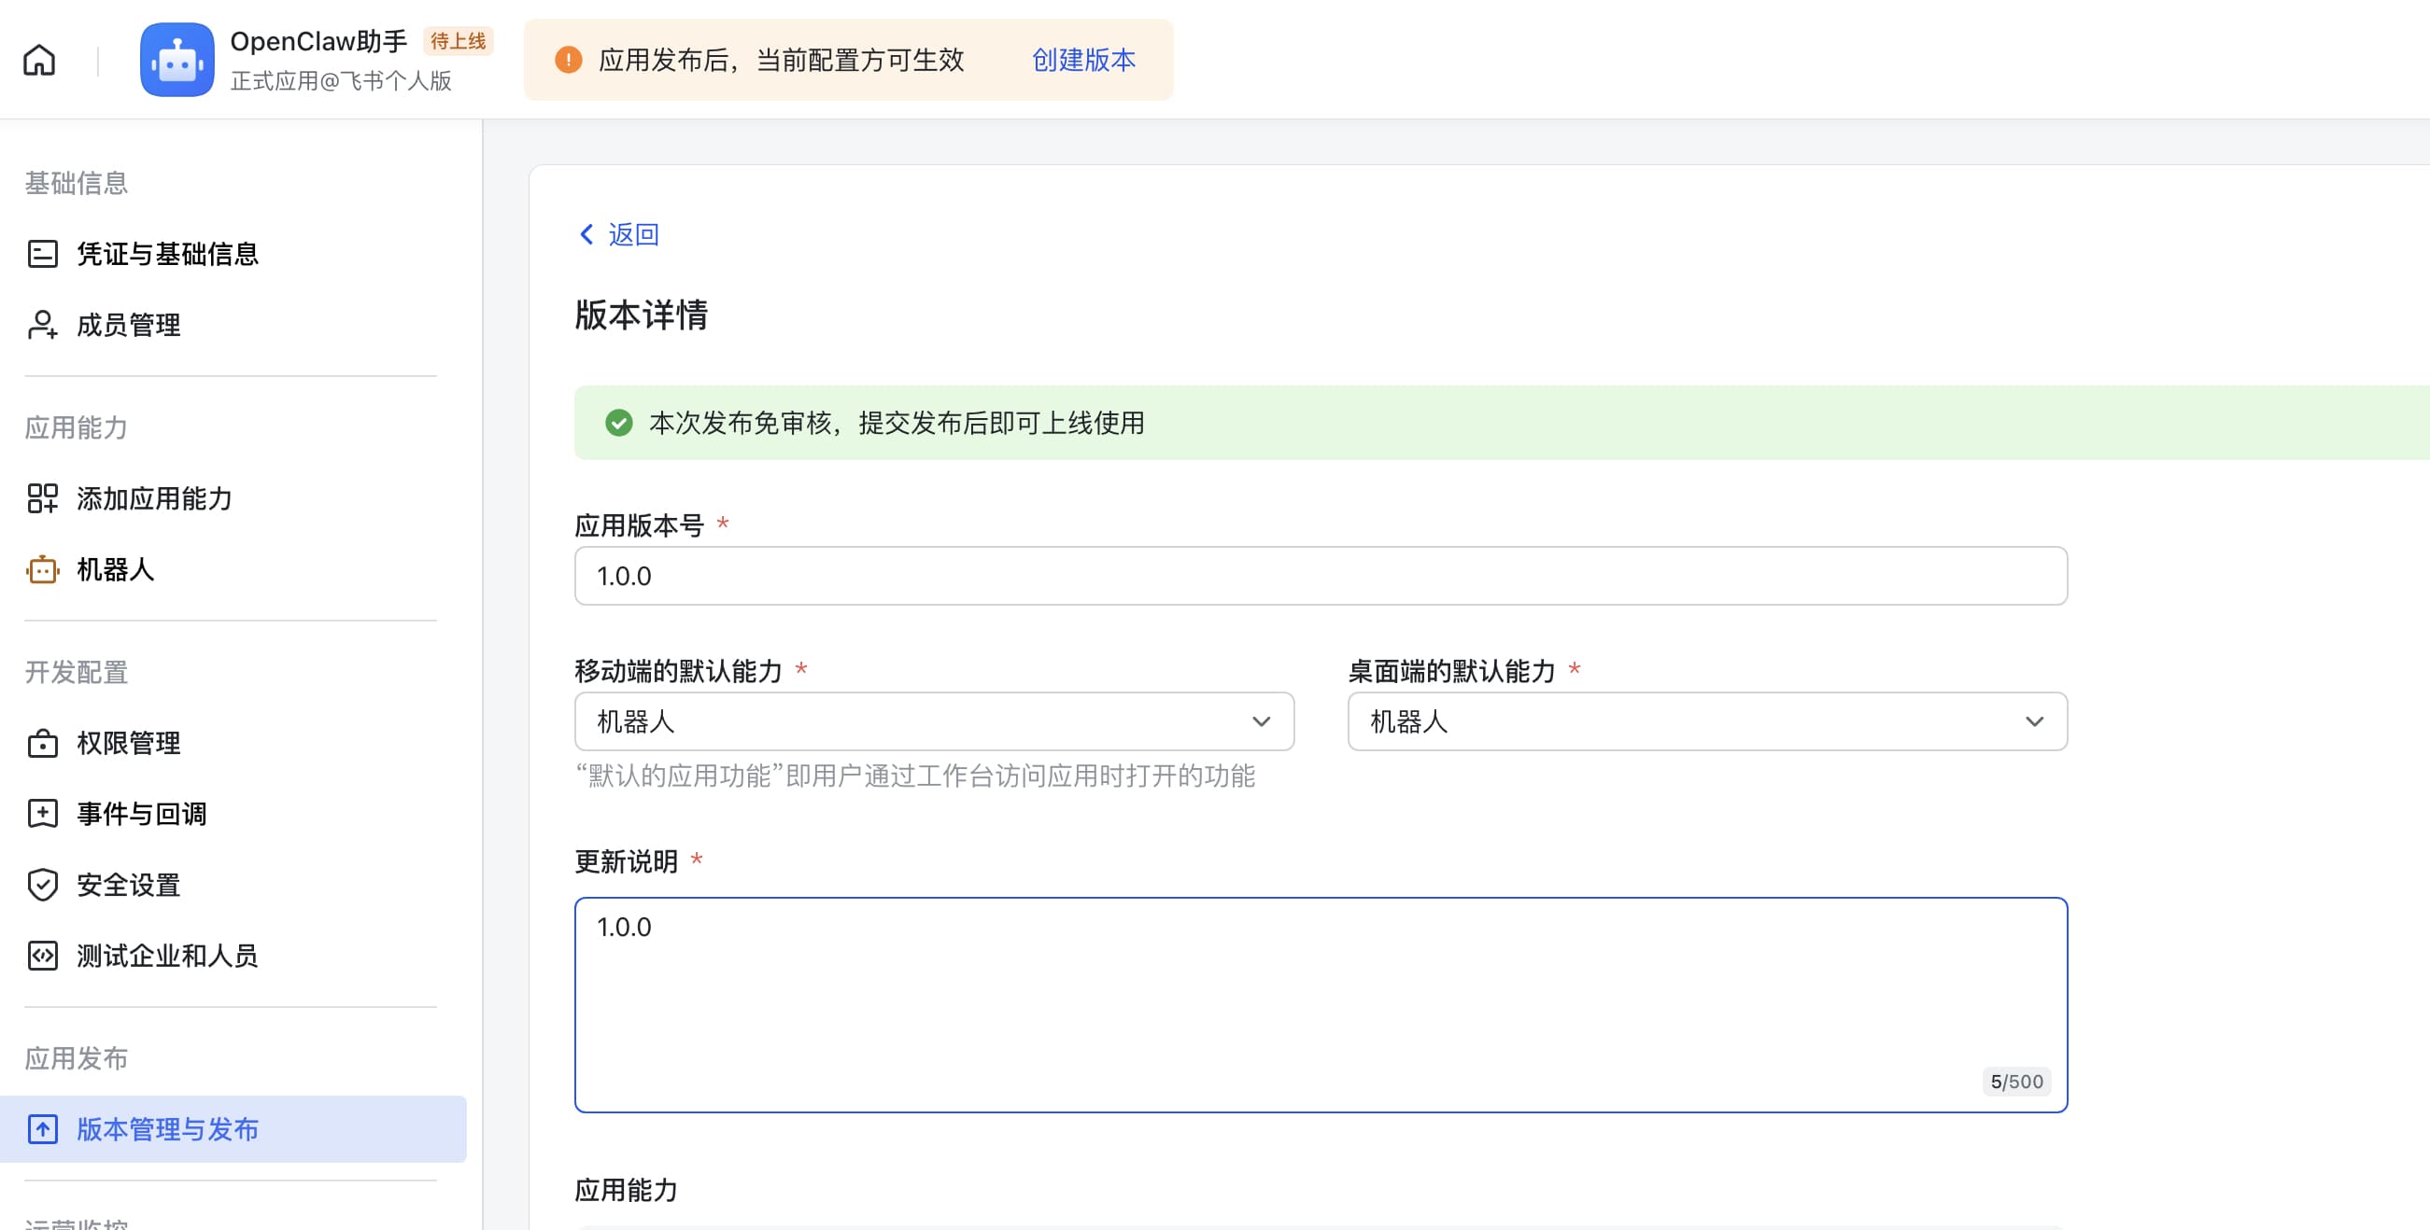Click the home icon in header
This screenshot has width=2430, height=1230.
[38, 60]
